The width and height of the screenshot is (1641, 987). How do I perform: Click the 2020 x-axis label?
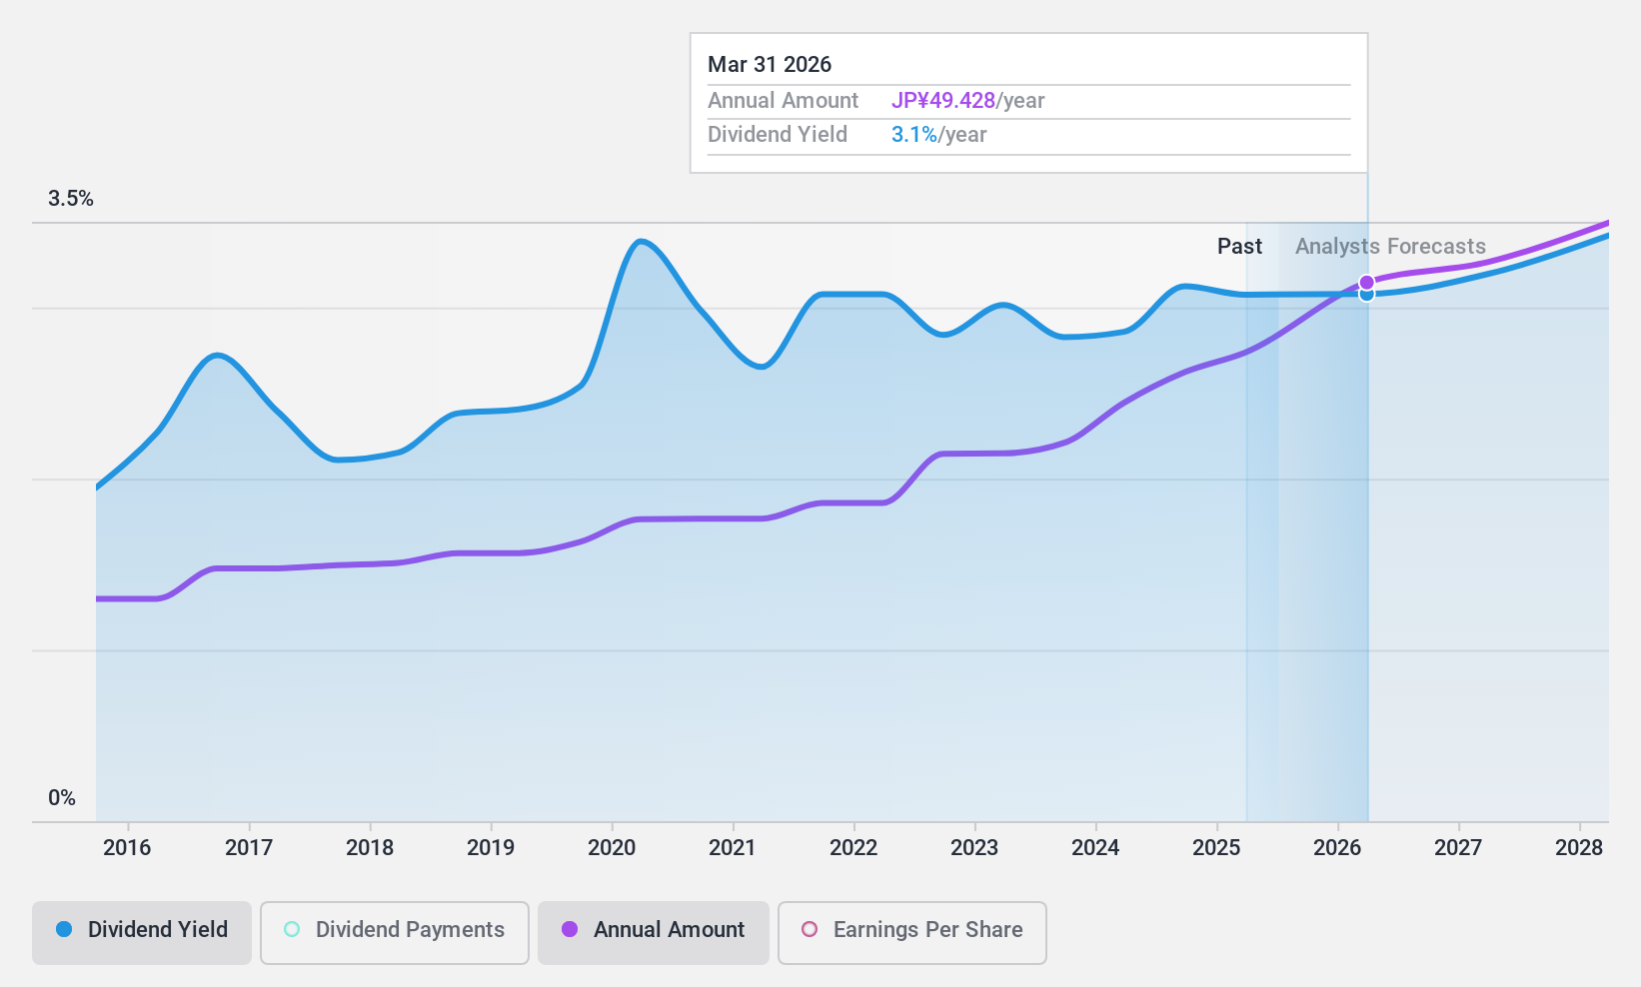pos(612,848)
